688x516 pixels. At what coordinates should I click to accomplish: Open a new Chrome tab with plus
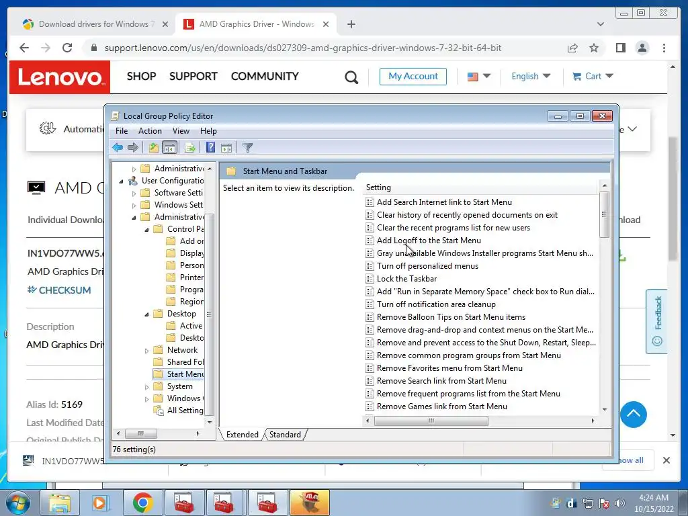[351, 24]
